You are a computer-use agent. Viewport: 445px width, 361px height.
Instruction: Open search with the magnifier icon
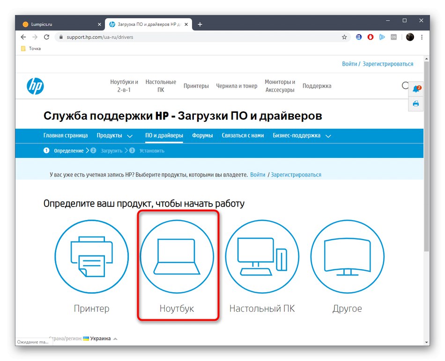point(405,86)
